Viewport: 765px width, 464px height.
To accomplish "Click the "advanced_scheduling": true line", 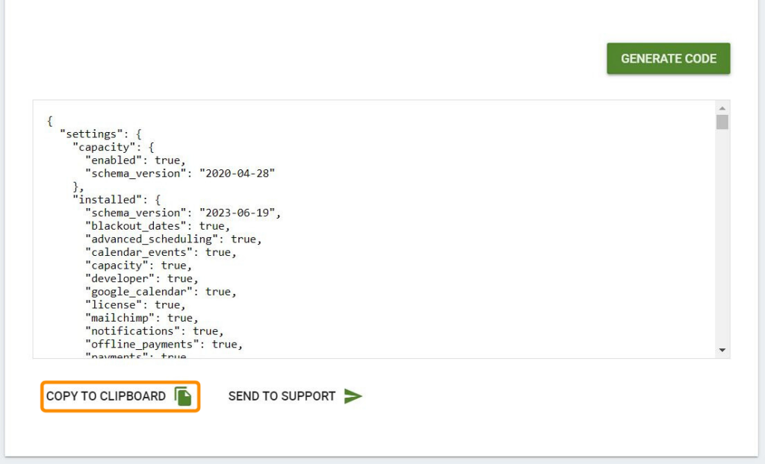I will [x=173, y=239].
